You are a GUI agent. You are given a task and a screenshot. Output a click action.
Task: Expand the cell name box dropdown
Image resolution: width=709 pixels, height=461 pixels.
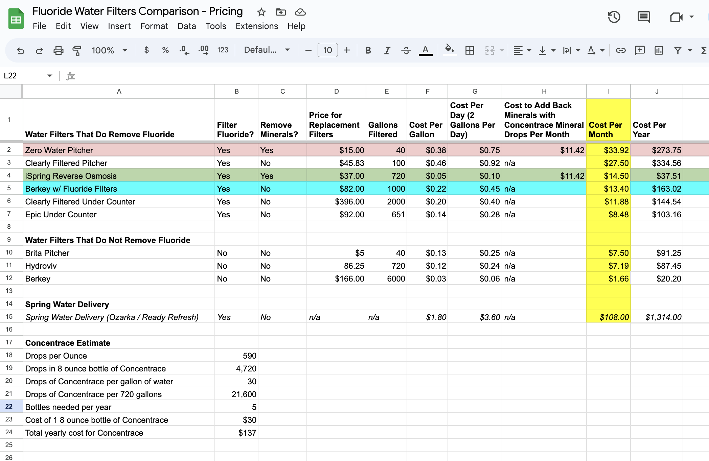(50, 76)
